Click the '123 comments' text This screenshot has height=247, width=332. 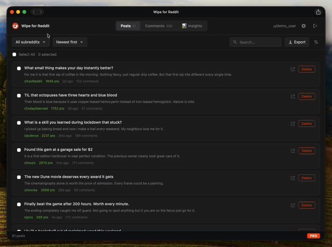pos(87,81)
